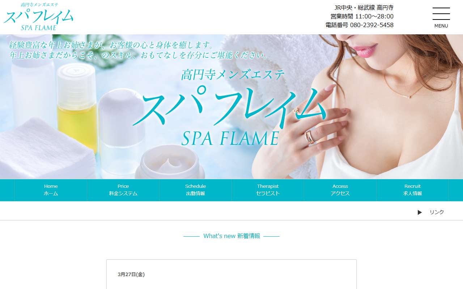This screenshot has height=289, width=463.
Task: Click the black triangle arrow beside リンク
Action: (x=420, y=212)
